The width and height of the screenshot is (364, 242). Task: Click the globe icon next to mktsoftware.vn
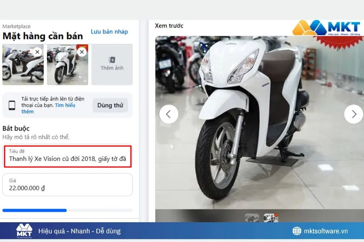point(298,231)
